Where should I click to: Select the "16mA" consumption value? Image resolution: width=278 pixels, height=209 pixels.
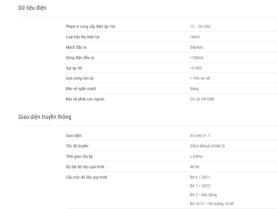click(x=195, y=37)
